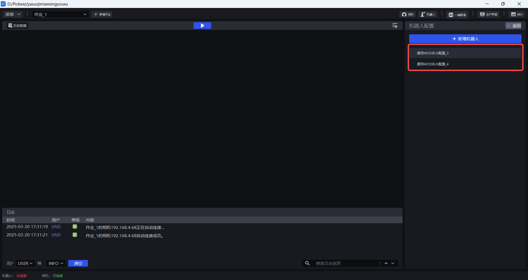Click the log search magnifier icon

click(x=307, y=264)
